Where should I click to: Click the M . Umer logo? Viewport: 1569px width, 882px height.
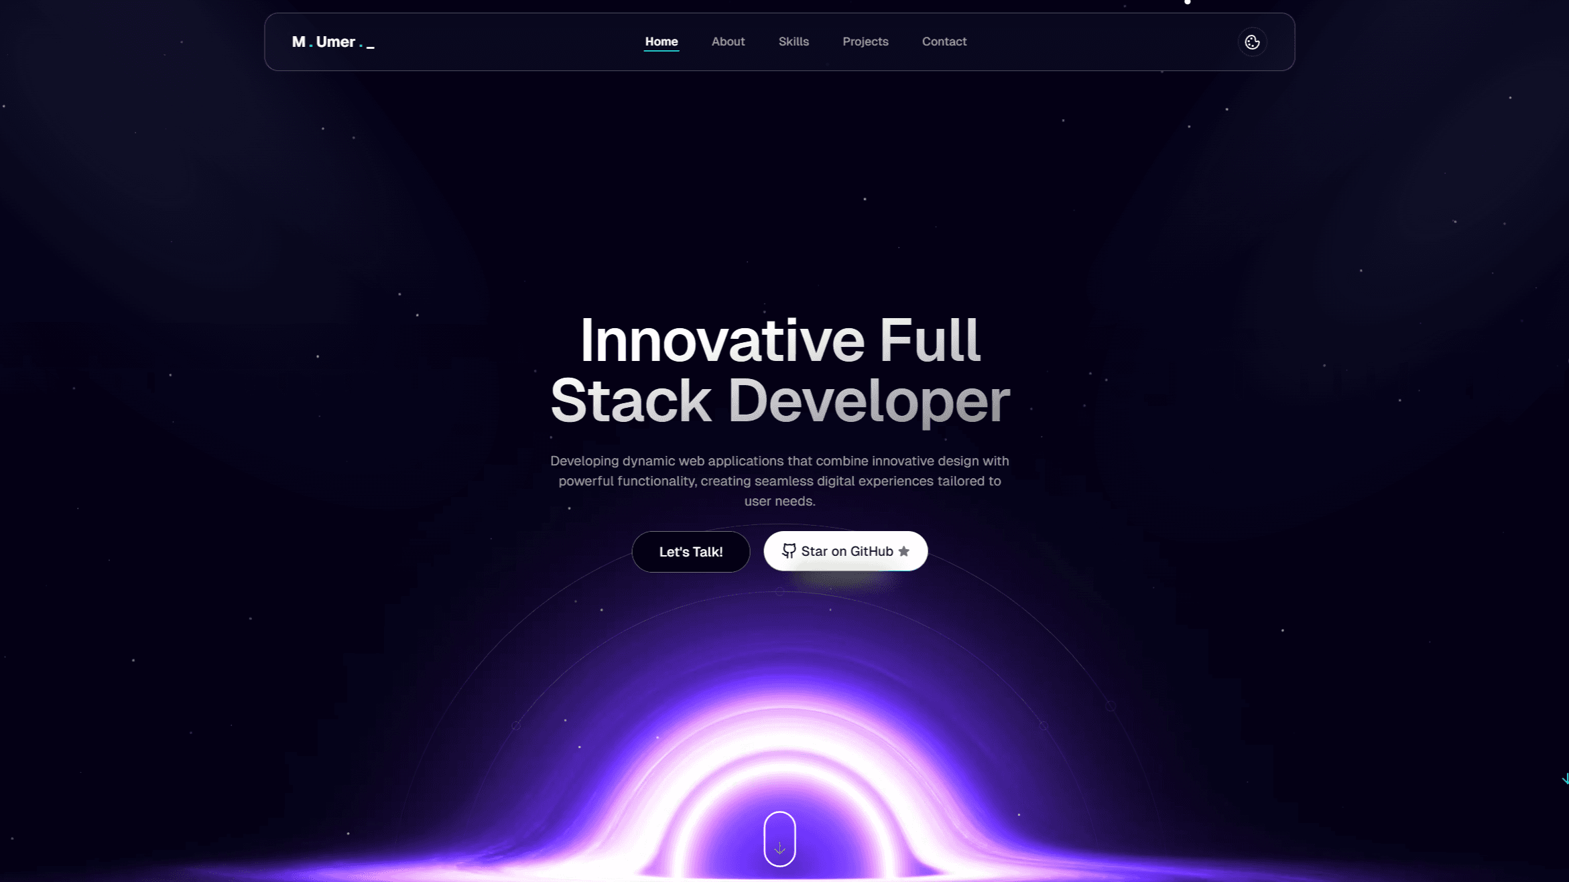tap(333, 42)
